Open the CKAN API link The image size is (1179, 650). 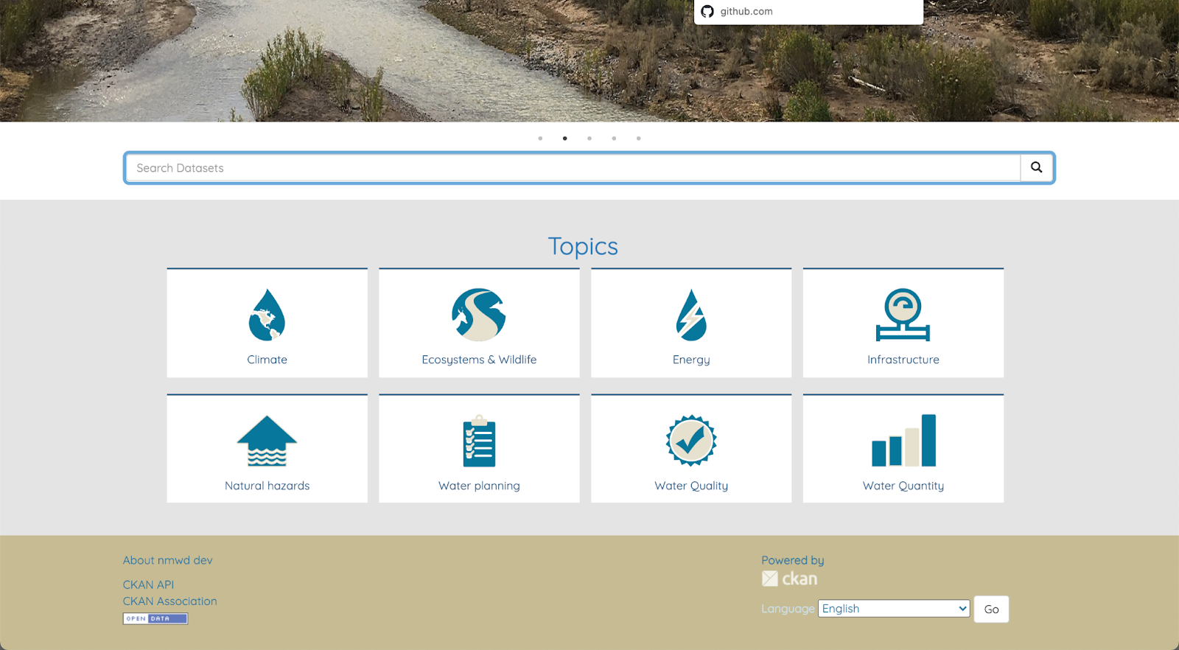pyautogui.click(x=148, y=584)
